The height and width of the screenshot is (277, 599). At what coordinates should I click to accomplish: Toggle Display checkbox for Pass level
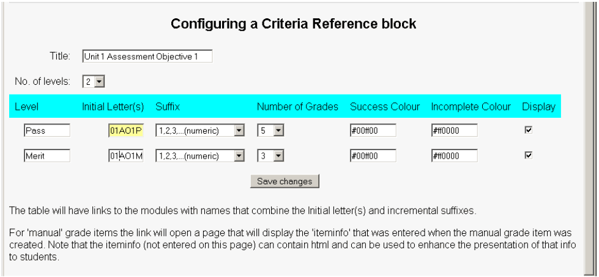[529, 130]
